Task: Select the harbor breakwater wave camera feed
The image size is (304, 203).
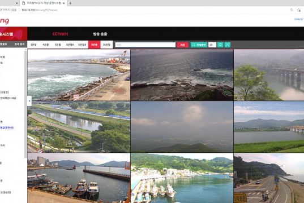Action: pos(79,75)
